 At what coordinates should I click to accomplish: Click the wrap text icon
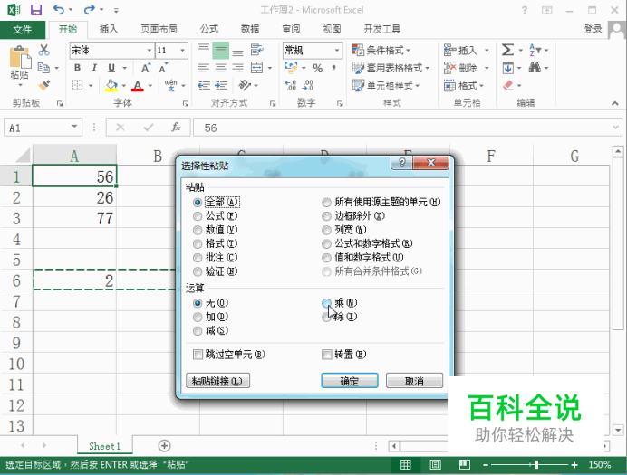pos(256,50)
